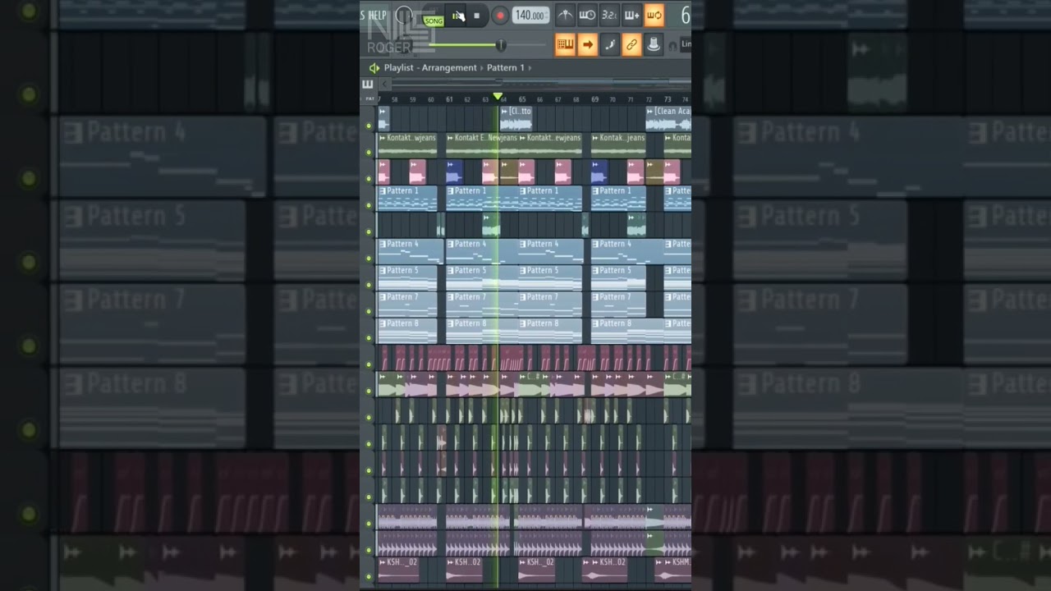The height and width of the screenshot is (591, 1051).
Task: Enable step editing footprint icon
Action: click(x=609, y=45)
